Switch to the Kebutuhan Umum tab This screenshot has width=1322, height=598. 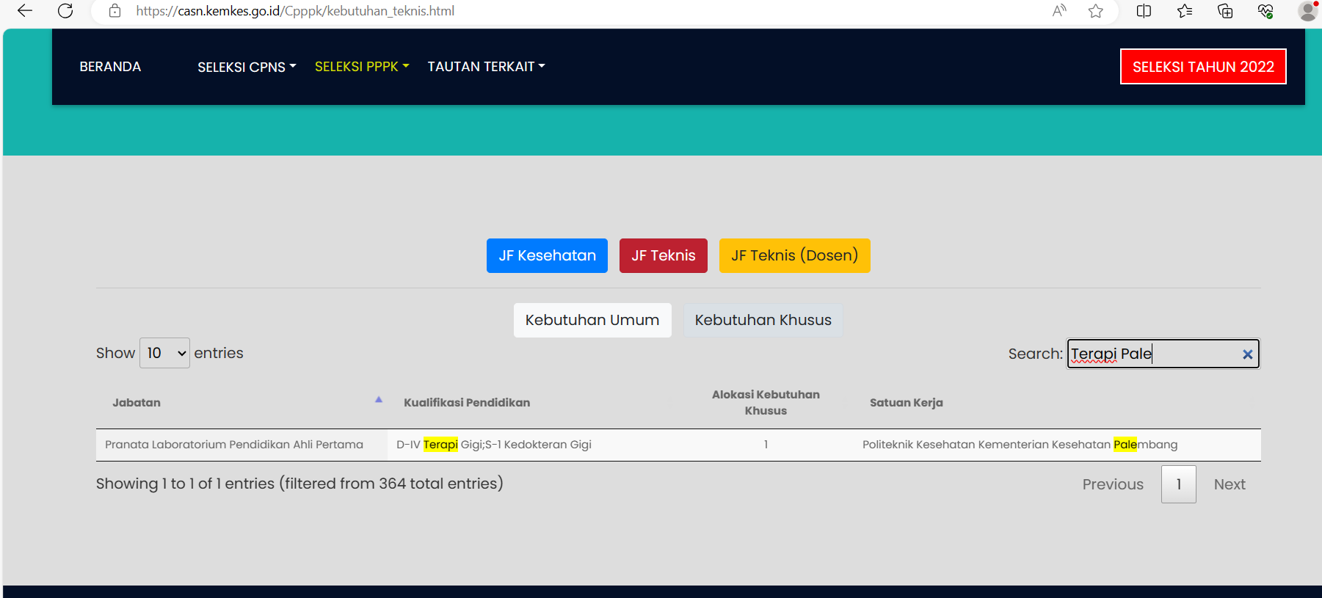click(592, 321)
